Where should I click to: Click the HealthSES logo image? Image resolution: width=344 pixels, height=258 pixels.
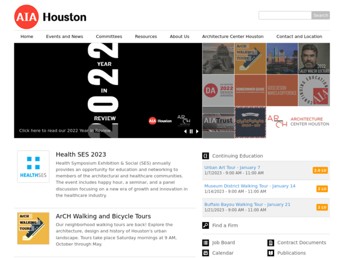[x=33, y=166]
